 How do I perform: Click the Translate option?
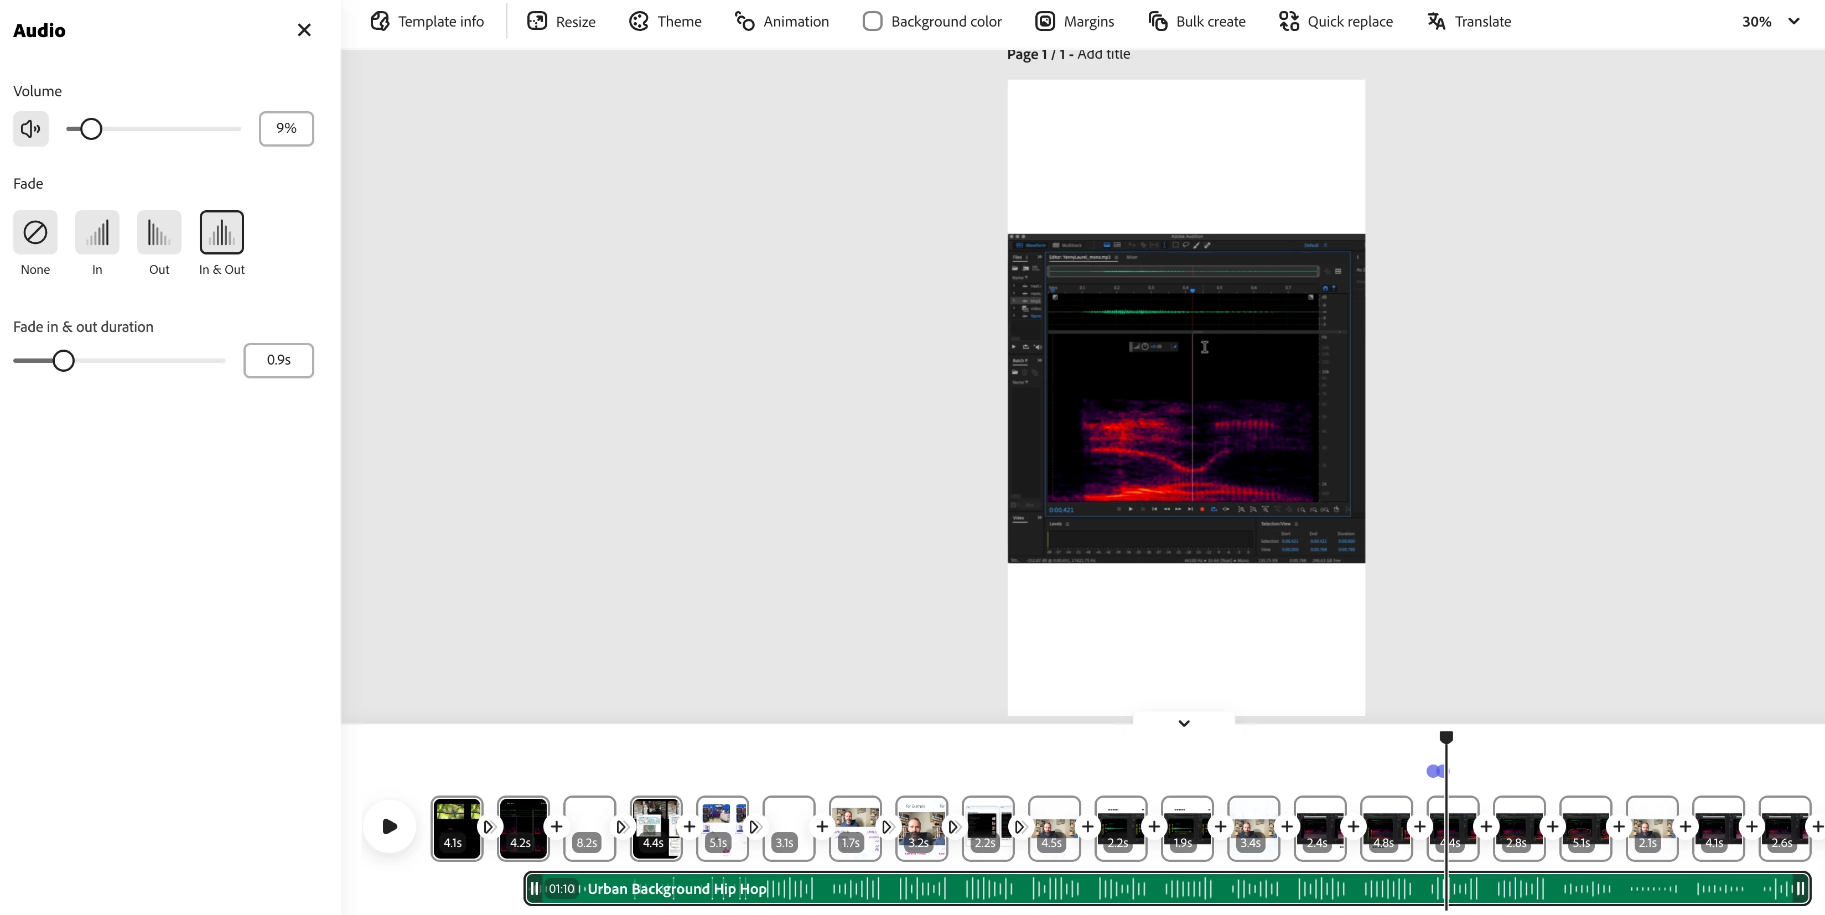(1469, 21)
